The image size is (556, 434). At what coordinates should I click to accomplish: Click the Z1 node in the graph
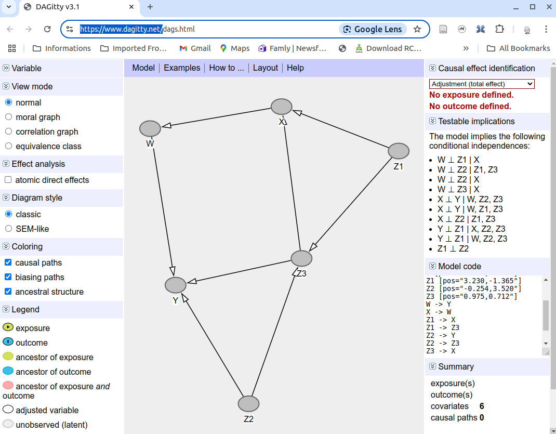[399, 151]
